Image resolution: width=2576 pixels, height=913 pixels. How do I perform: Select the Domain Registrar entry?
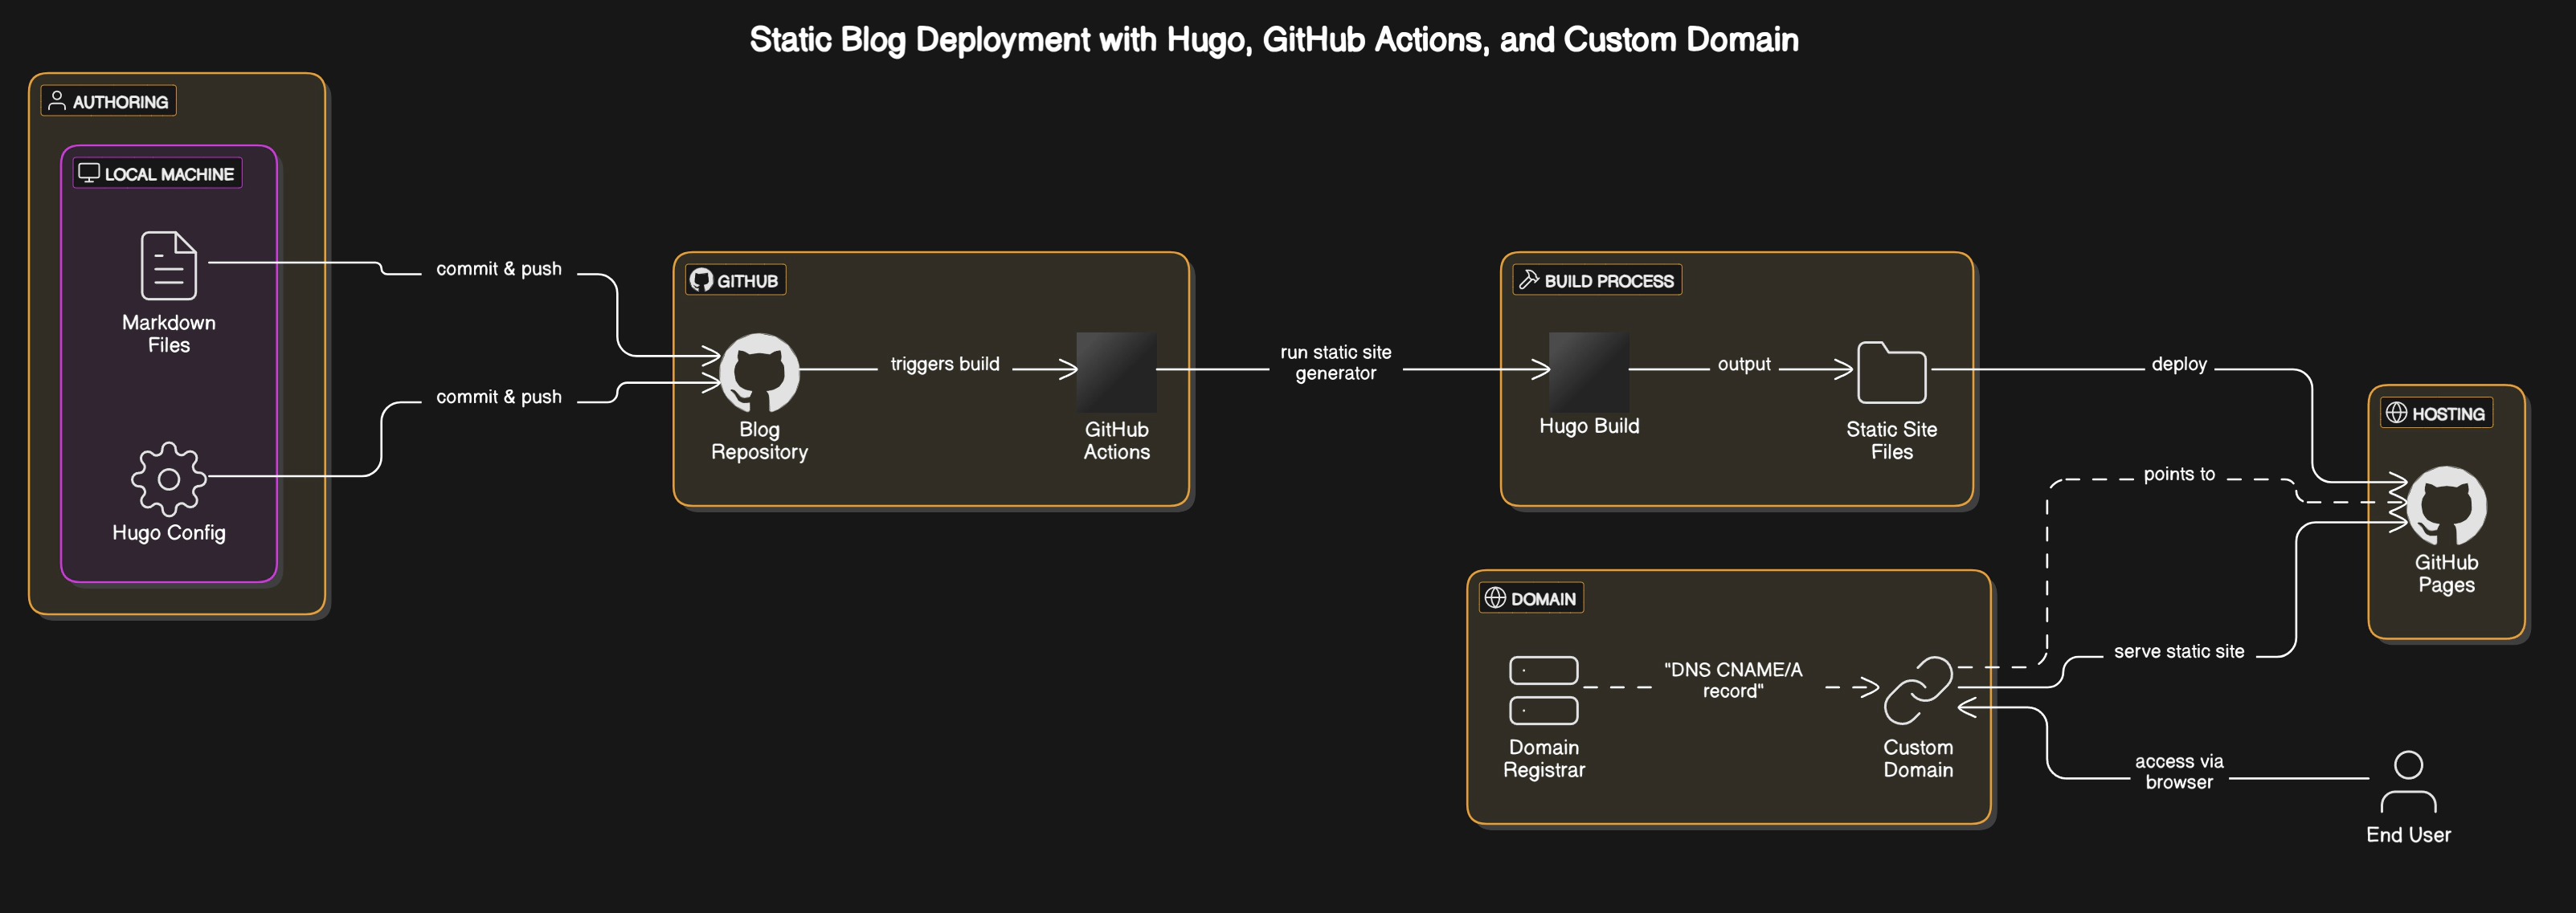pos(1543,689)
